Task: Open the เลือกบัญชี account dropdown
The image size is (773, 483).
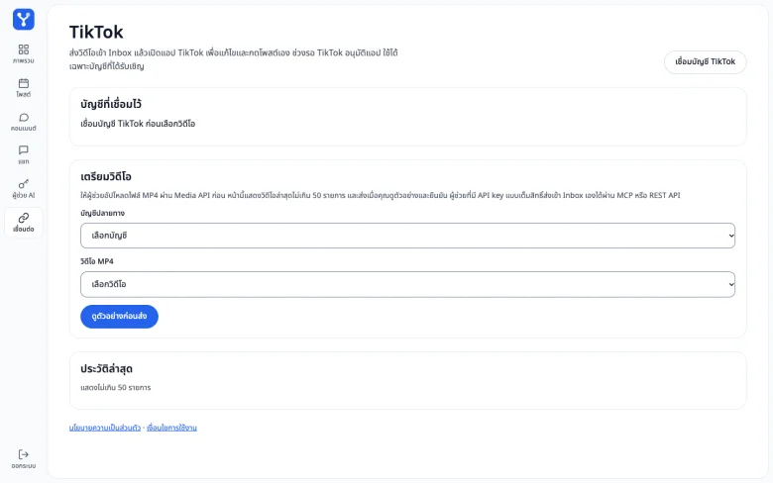Action: pyautogui.click(x=407, y=236)
